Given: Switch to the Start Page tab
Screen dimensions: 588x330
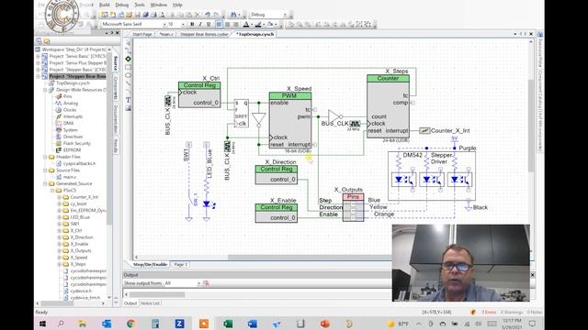Looking at the screenshot, I should (x=142, y=34).
